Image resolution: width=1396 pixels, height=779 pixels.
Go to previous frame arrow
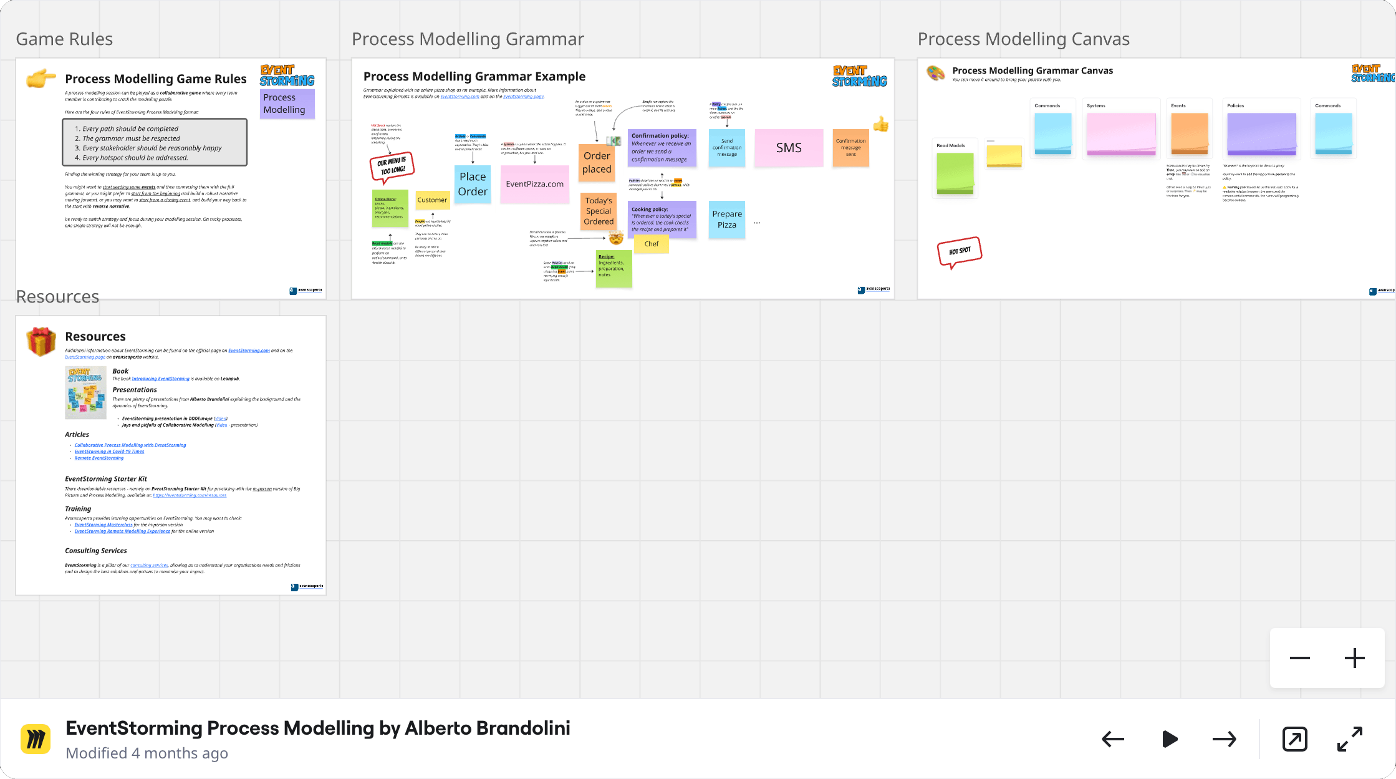(1113, 740)
